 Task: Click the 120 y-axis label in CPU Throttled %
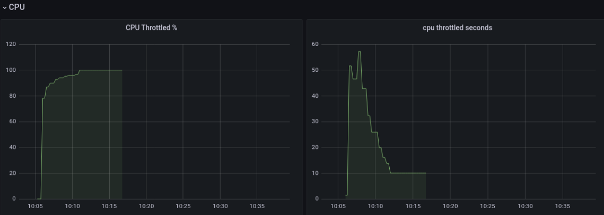coord(11,44)
